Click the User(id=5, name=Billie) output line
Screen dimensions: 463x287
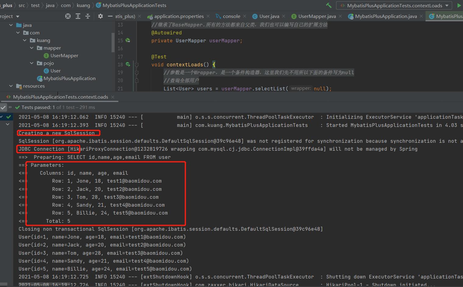(x=105, y=269)
